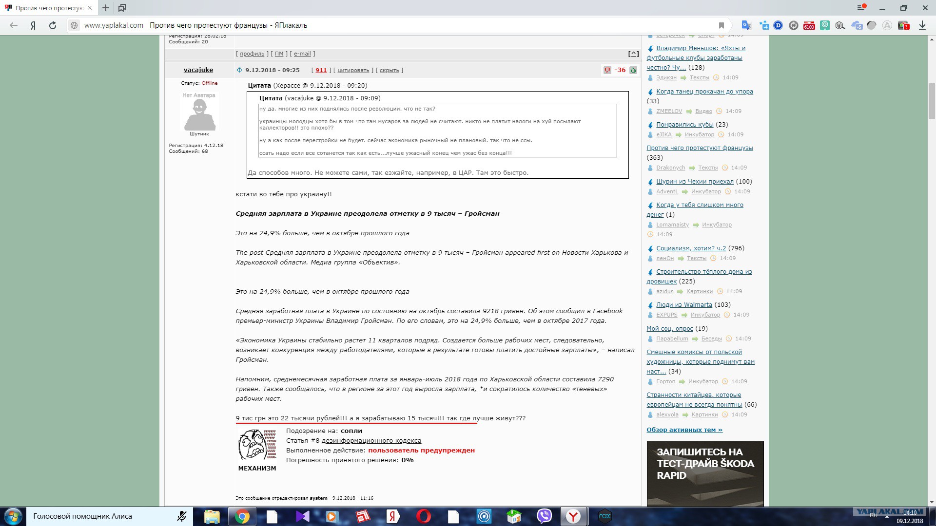Open the cloud weather extension showing -5

(857, 25)
